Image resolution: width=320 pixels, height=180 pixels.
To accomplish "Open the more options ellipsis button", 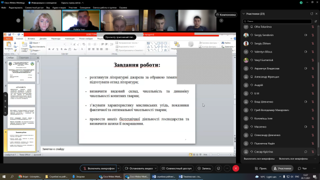I will [x=227, y=168].
